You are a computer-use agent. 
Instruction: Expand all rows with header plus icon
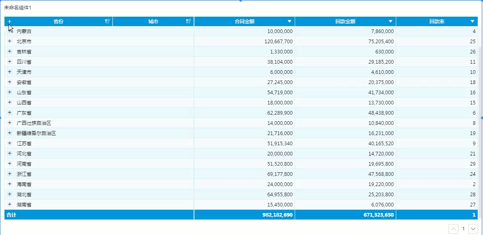click(x=9, y=21)
